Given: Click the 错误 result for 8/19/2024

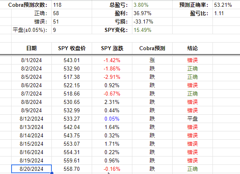Looking at the screenshot, I should [193, 160].
